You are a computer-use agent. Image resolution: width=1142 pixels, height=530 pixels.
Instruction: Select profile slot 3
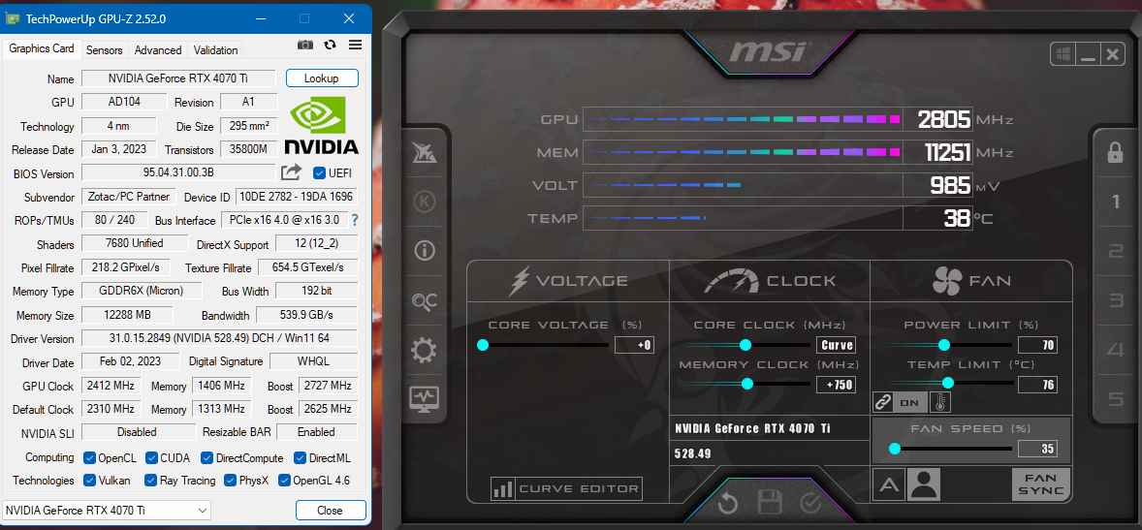1115,300
